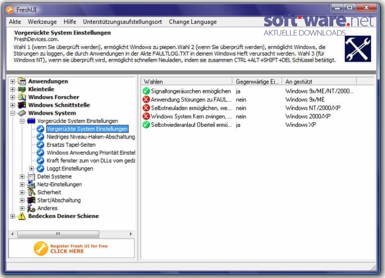Click the tree horizontal scrollbar thumb
385x278 pixels.
pyautogui.click(x=58, y=234)
